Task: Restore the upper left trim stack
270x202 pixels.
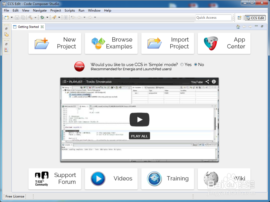Action: coord(6,29)
